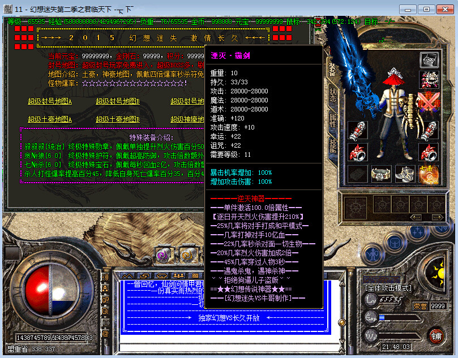The height and width of the screenshot is (358, 458).
Task: Open the 超级土豪地图B link
Action: click(x=118, y=119)
